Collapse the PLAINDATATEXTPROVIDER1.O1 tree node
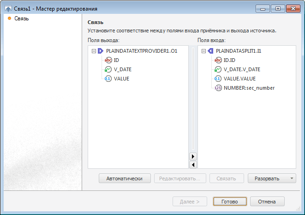 tap(94, 51)
